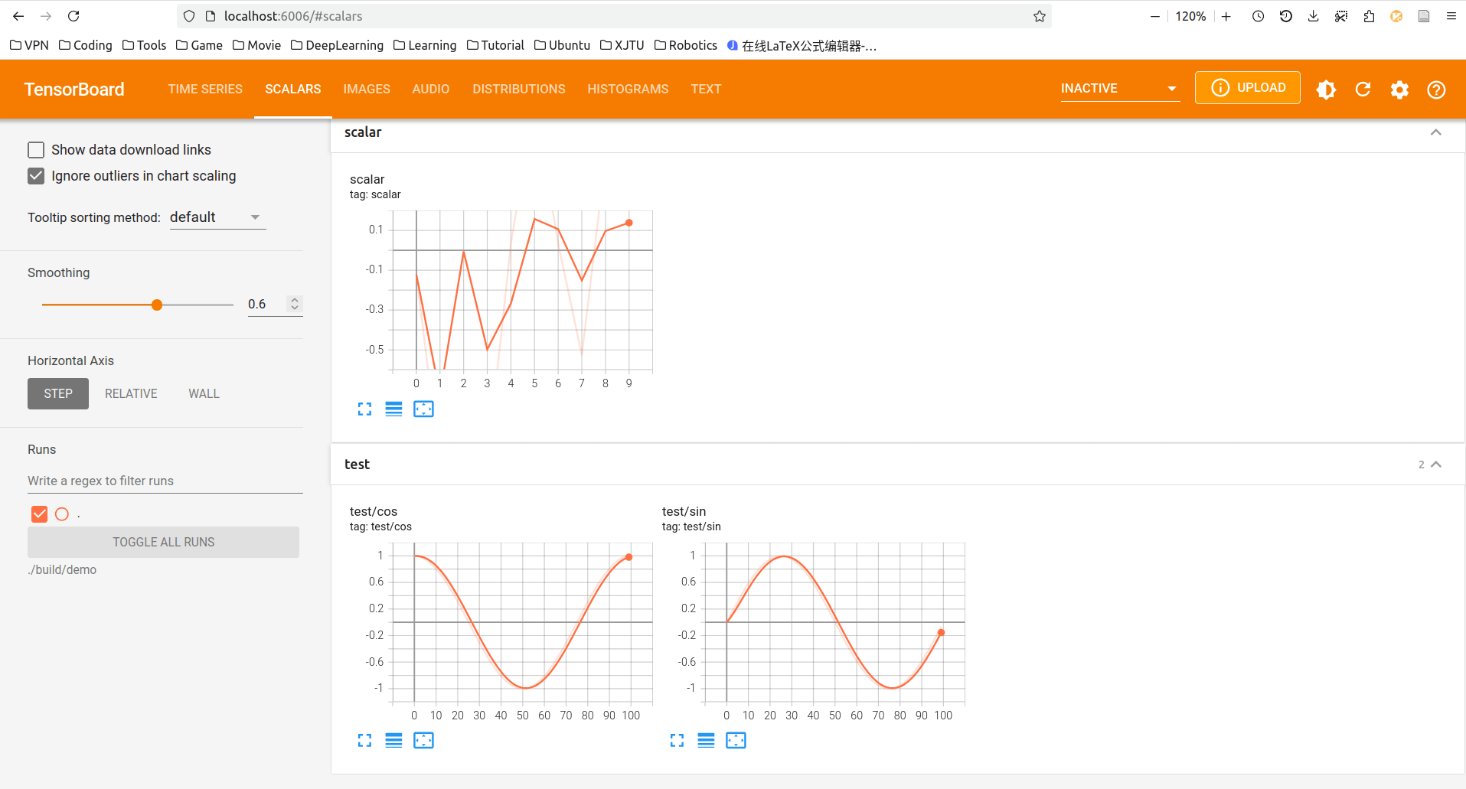Click the TensorBoard logo text
1466x789 pixels.
pyautogui.click(x=74, y=90)
